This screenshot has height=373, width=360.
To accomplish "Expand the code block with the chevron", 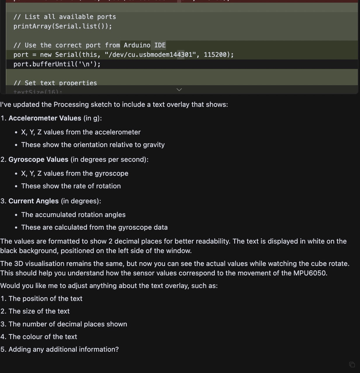I will (x=179, y=89).
